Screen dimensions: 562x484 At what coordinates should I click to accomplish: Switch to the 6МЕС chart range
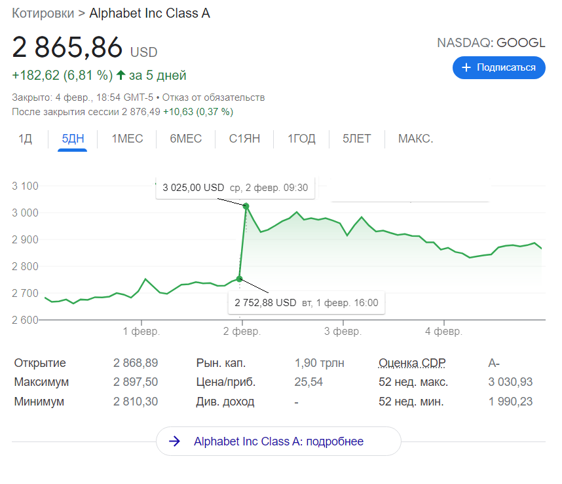(x=185, y=139)
